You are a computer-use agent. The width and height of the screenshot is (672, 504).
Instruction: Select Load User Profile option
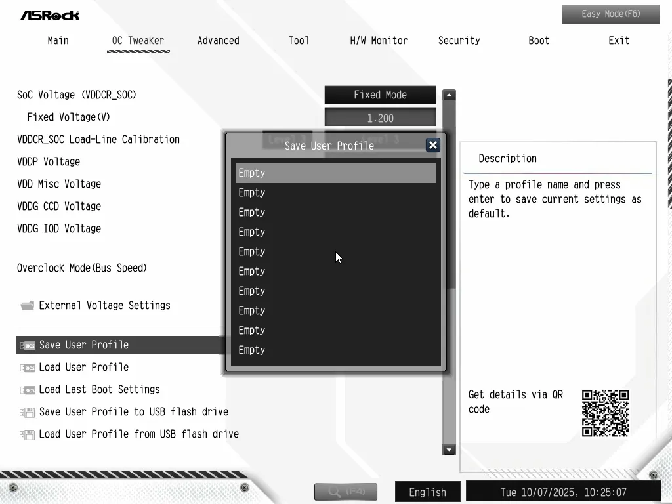(83, 367)
